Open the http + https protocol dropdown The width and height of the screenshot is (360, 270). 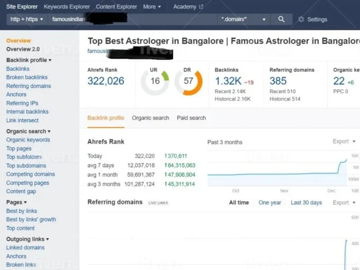27,19
